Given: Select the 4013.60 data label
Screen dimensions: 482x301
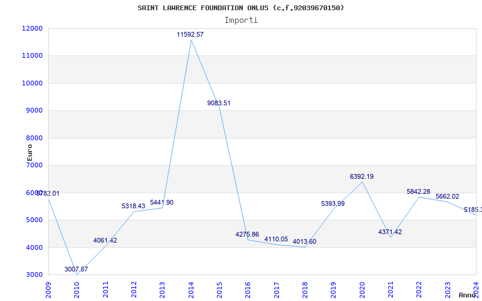Looking at the screenshot, I should [304, 242].
